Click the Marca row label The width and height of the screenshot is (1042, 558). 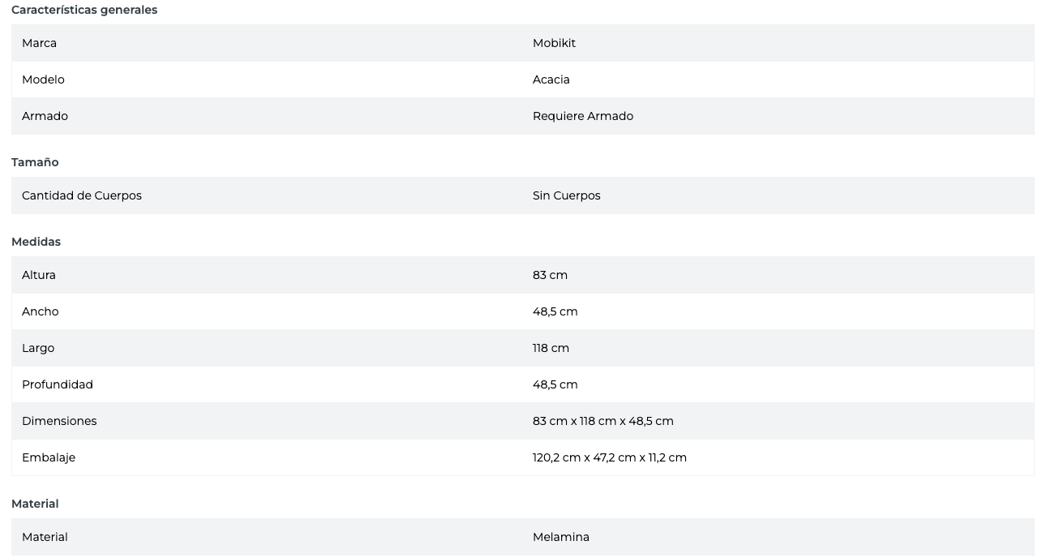[39, 43]
